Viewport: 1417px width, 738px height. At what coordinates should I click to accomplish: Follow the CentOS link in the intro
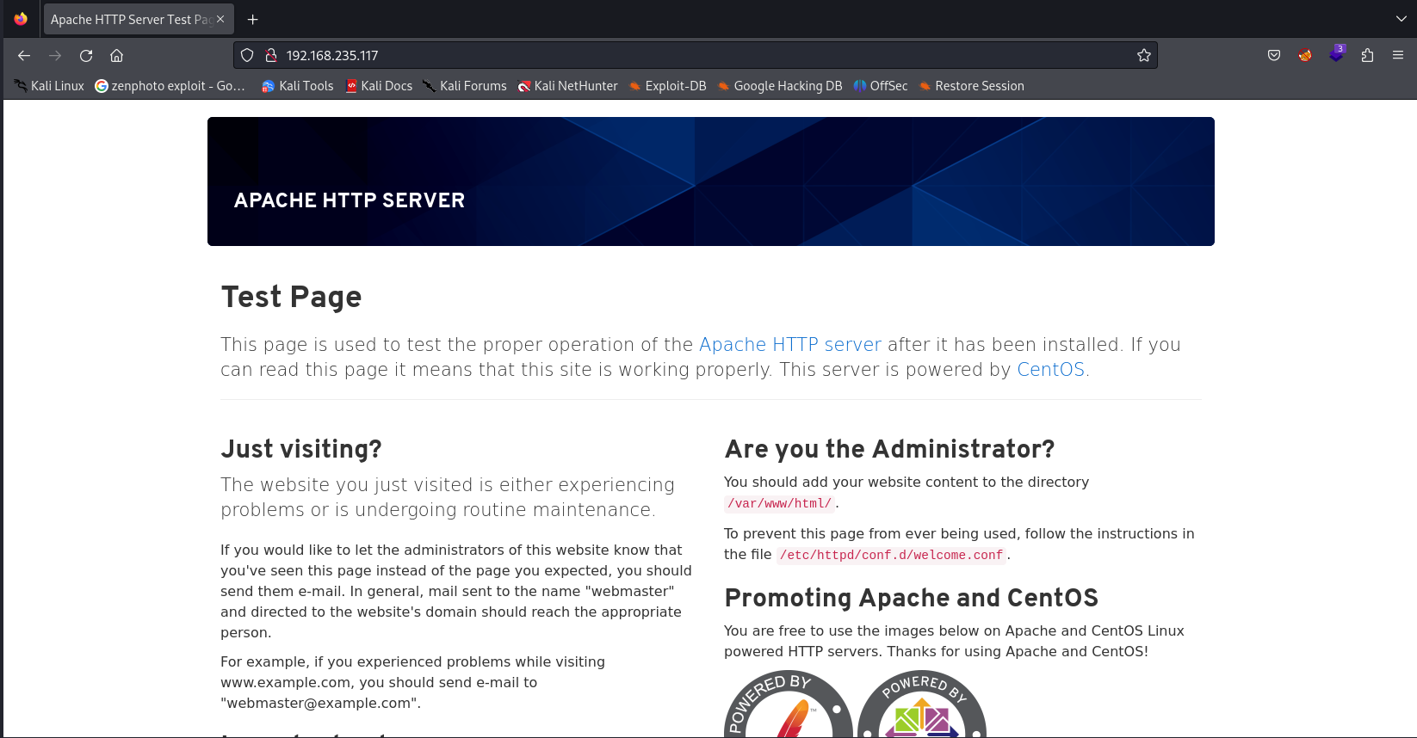[x=1050, y=370]
